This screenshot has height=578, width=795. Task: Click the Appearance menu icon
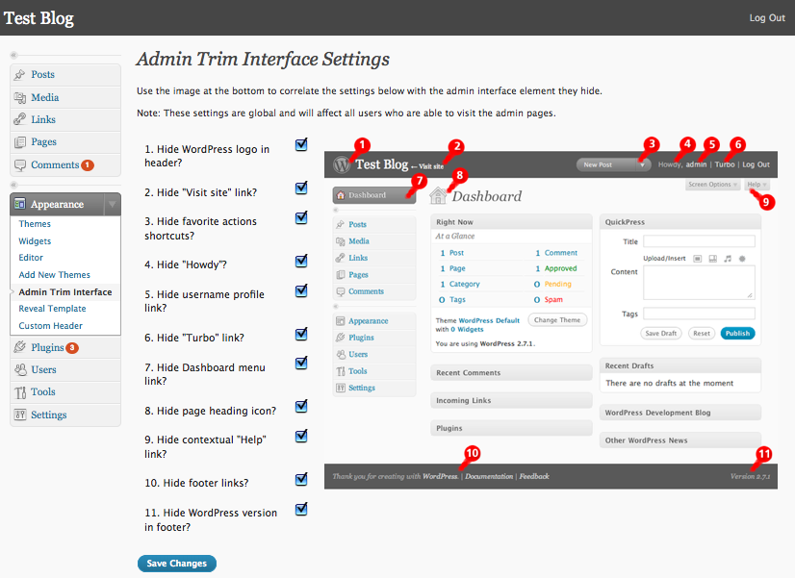point(20,204)
